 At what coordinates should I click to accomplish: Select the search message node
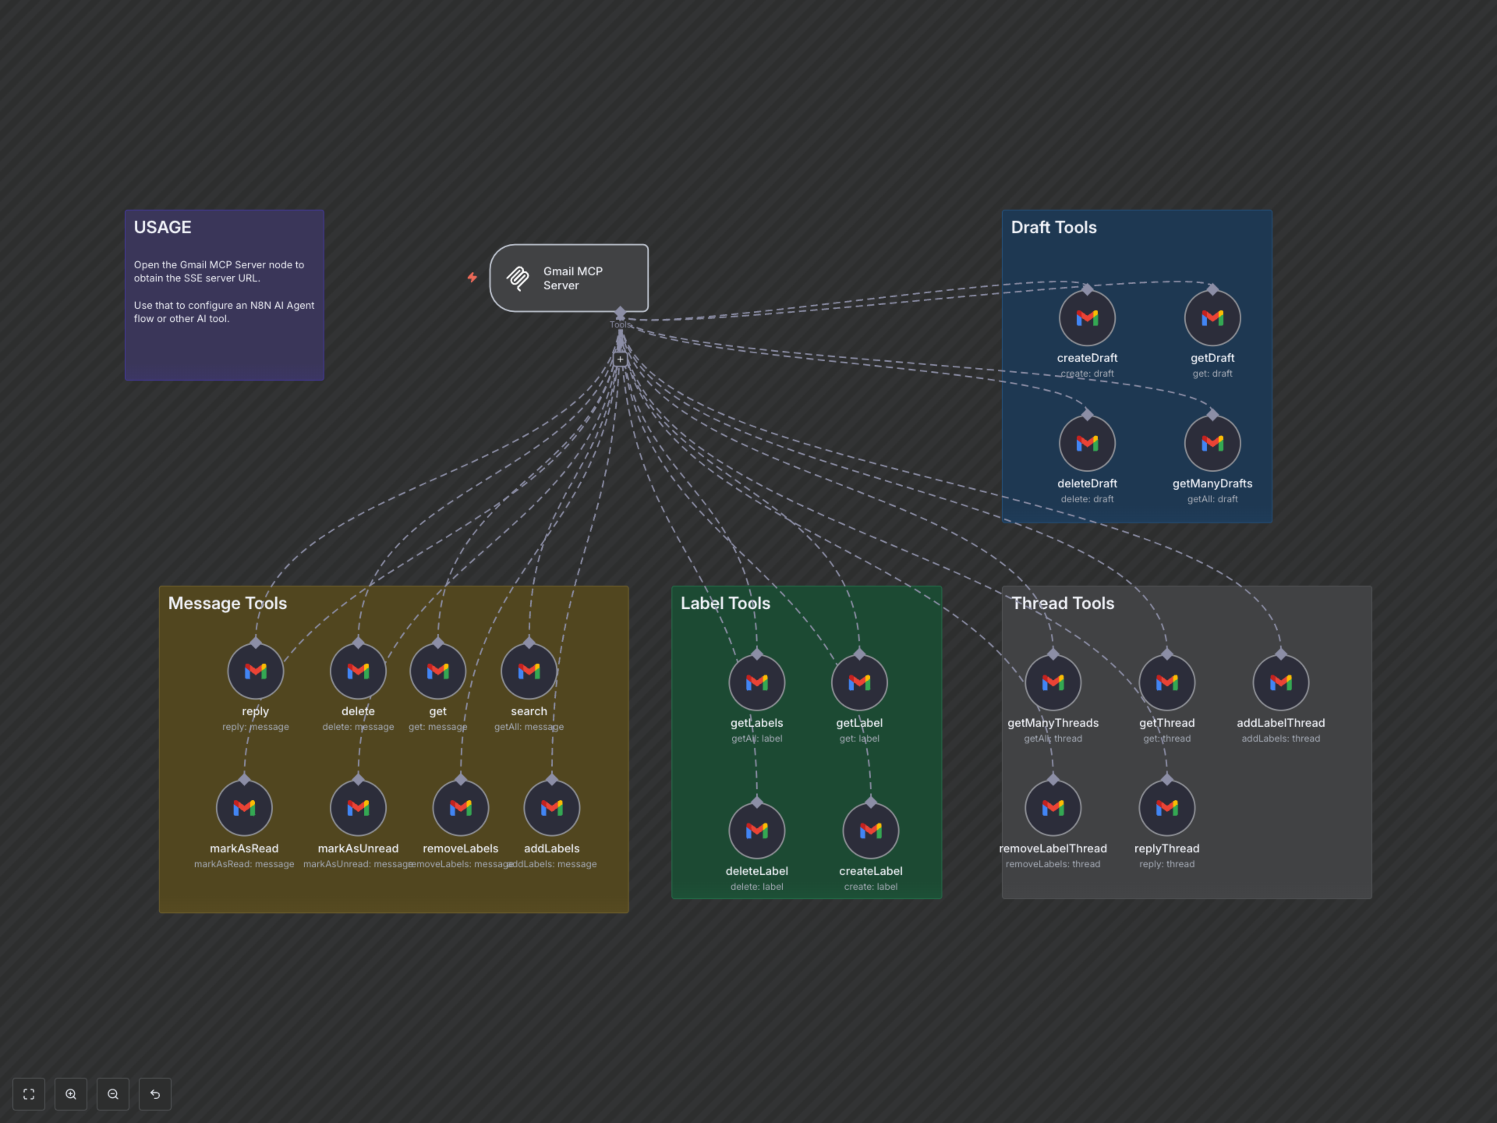(529, 671)
